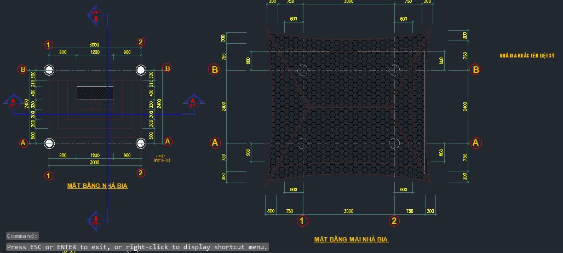Click grid bubble 1 above the floor plan
563x253 pixels.
coord(49,45)
